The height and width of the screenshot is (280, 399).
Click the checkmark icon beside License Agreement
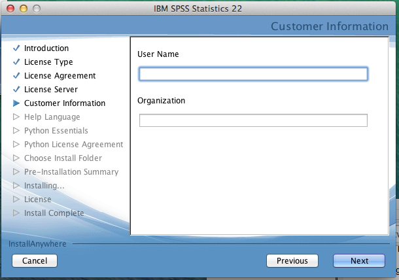16,75
